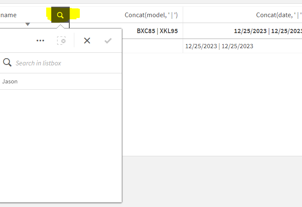
Task: Sort by the Concat(model, ' | ') column
Action: (151, 15)
